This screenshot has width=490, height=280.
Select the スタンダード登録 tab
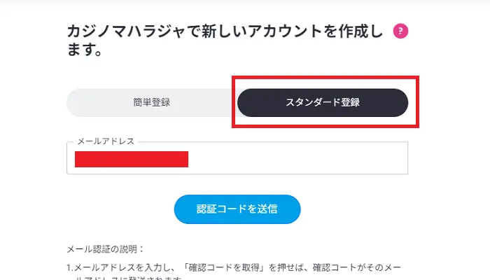point(323,102)
